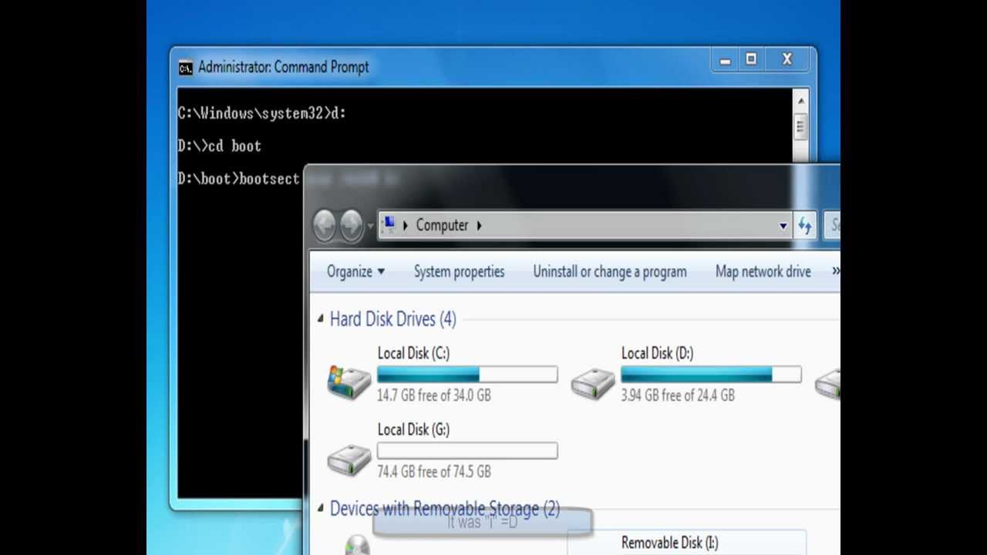
Task: Click the Refresh button in address bar
Action: 805,226
